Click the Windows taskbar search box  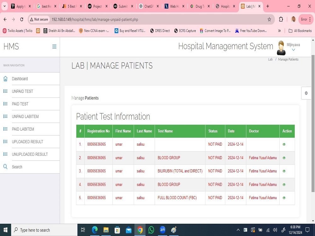(44, 230)
